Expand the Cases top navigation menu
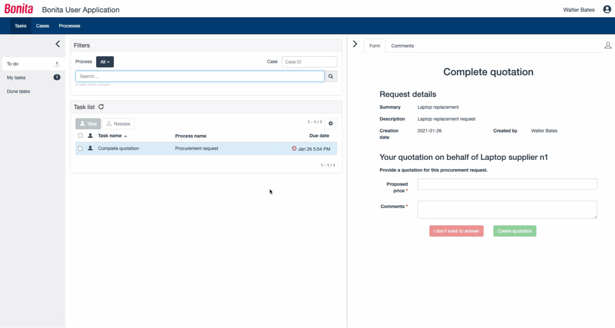The width and height of the screenshot is (615, 328). tap(42, 26)
